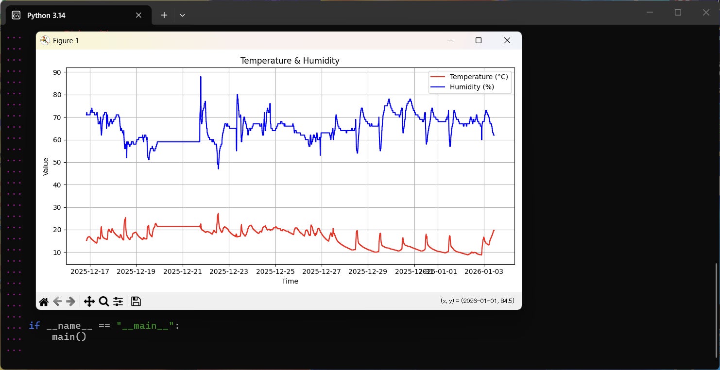Go forward to next plot view
The height and width of the screenshot is (370, 720).
[71, 302]
